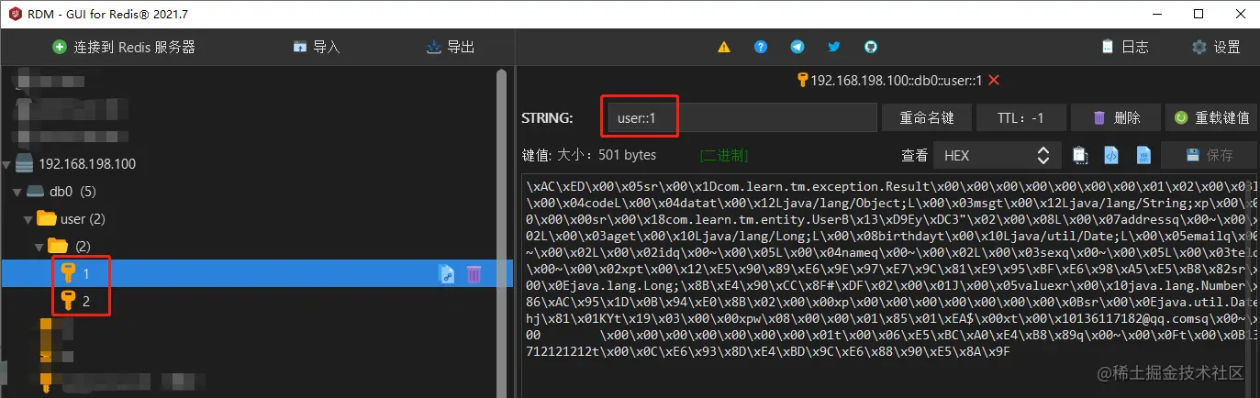Collapse the 192.168.198.100 server node
The height and width of the screenshot is (398, 1260).
coord(7,164)
